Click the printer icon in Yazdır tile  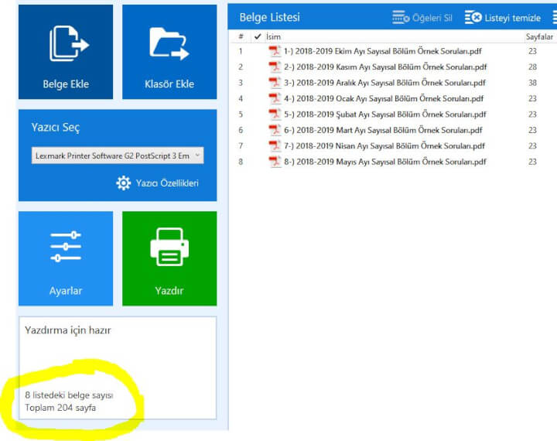click(169, 247)
